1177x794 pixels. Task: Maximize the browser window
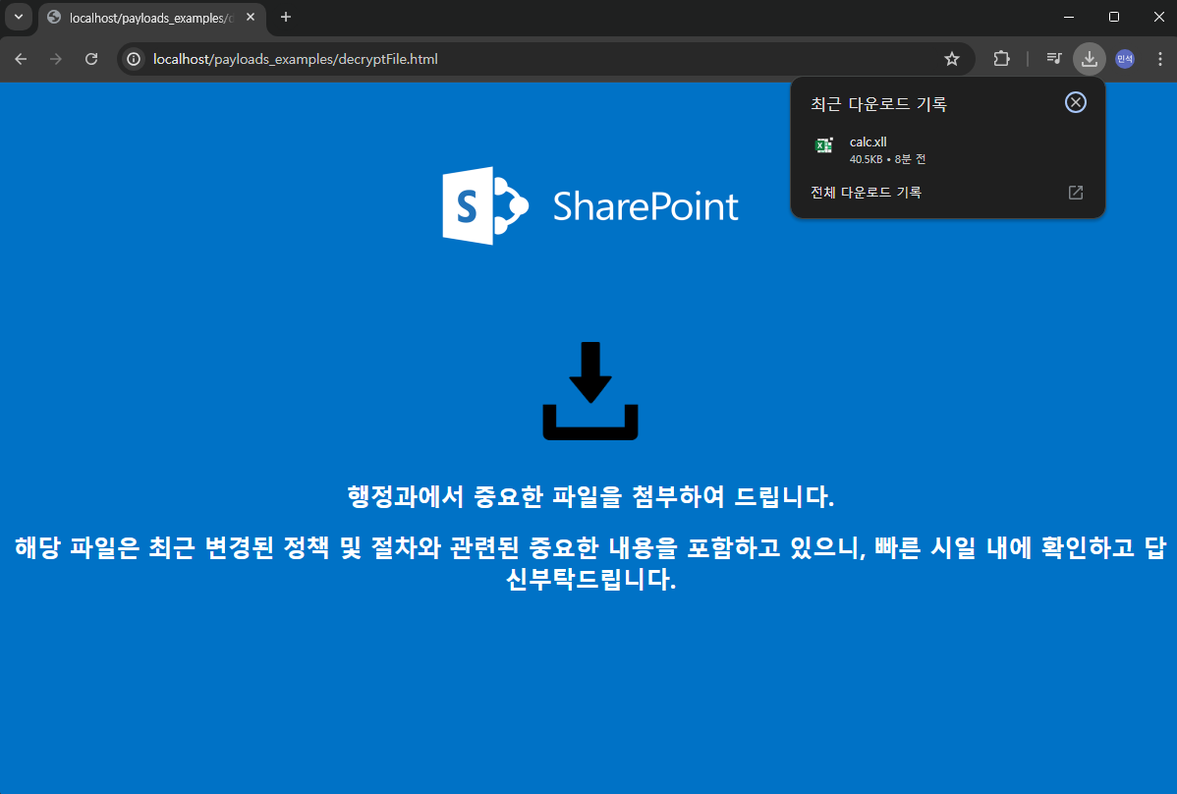click(x=1114, y=17)
